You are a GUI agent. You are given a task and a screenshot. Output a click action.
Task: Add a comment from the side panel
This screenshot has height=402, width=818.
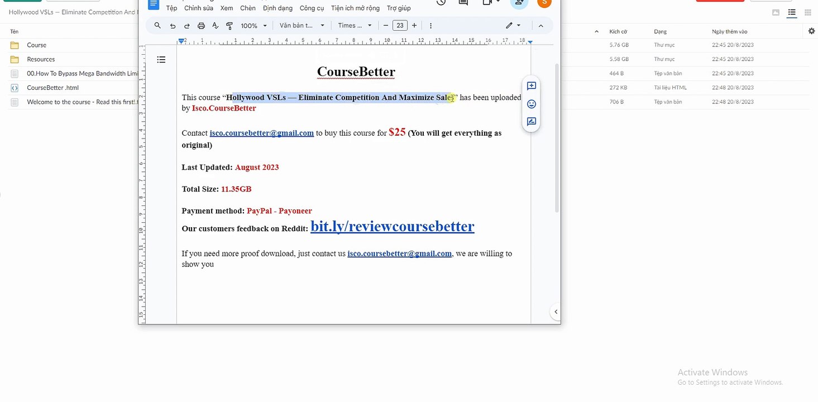(532, 86)
